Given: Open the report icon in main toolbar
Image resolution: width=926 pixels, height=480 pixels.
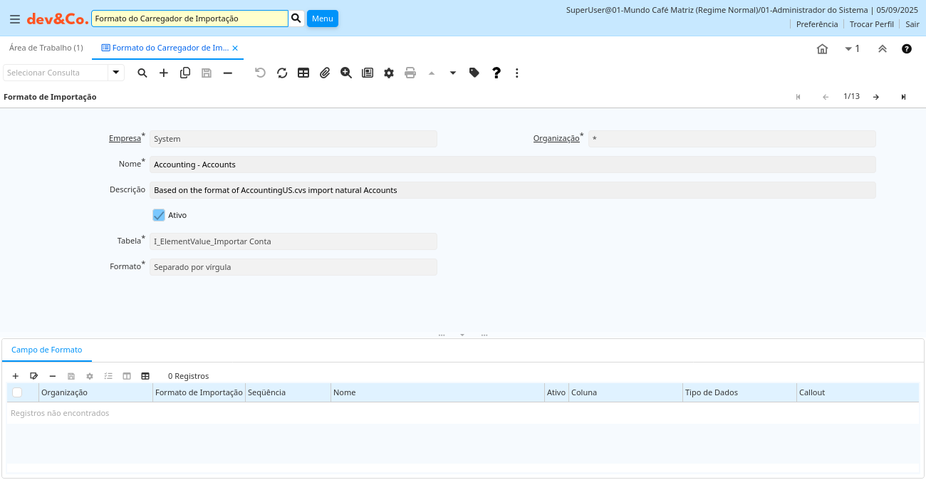Looking at the screenshot, I should tap(368, 73).
